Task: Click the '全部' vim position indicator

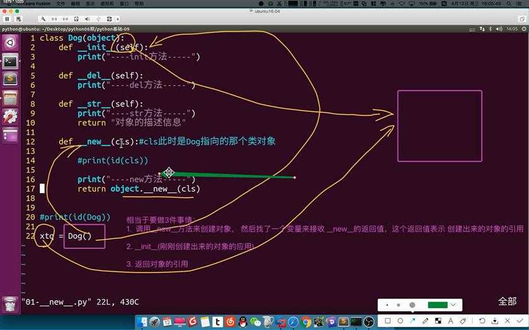Action: click(x=507, y=301)
